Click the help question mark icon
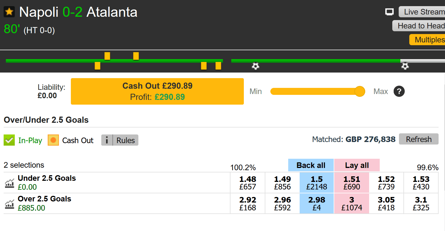 pos(399,91)
